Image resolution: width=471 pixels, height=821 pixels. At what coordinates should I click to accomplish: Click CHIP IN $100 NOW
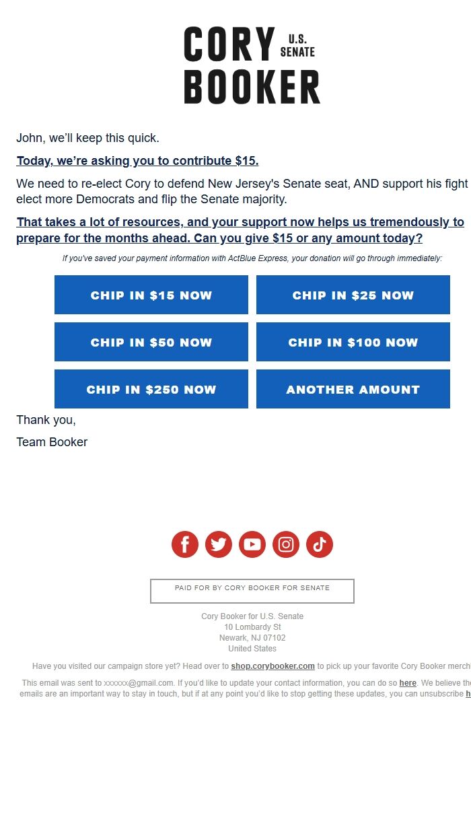coord(353,342)
